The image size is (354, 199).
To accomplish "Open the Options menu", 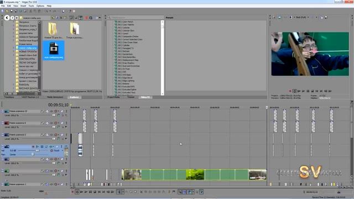I will pyautogui.click(x=40, y=6).
